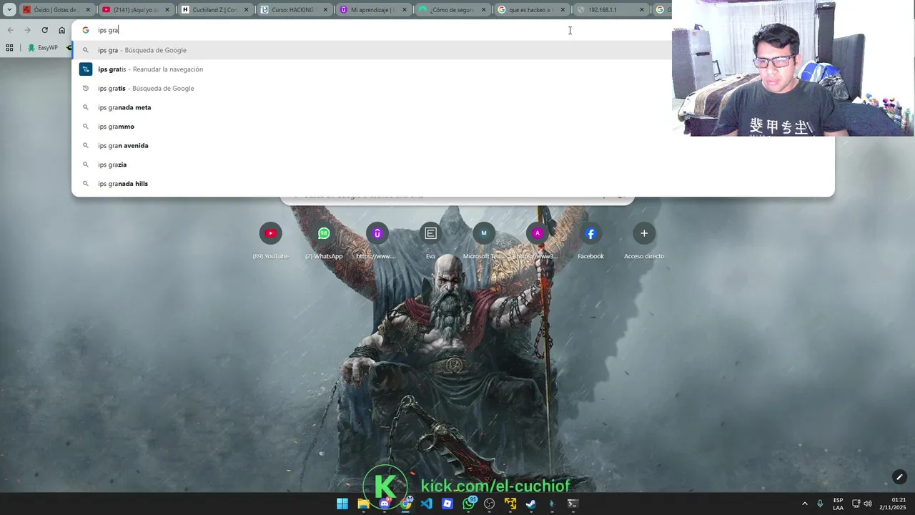Launch Visual Studio Code from taskbar
The image size is (915, 515).
pyautogui.click(x=427, y=504)
